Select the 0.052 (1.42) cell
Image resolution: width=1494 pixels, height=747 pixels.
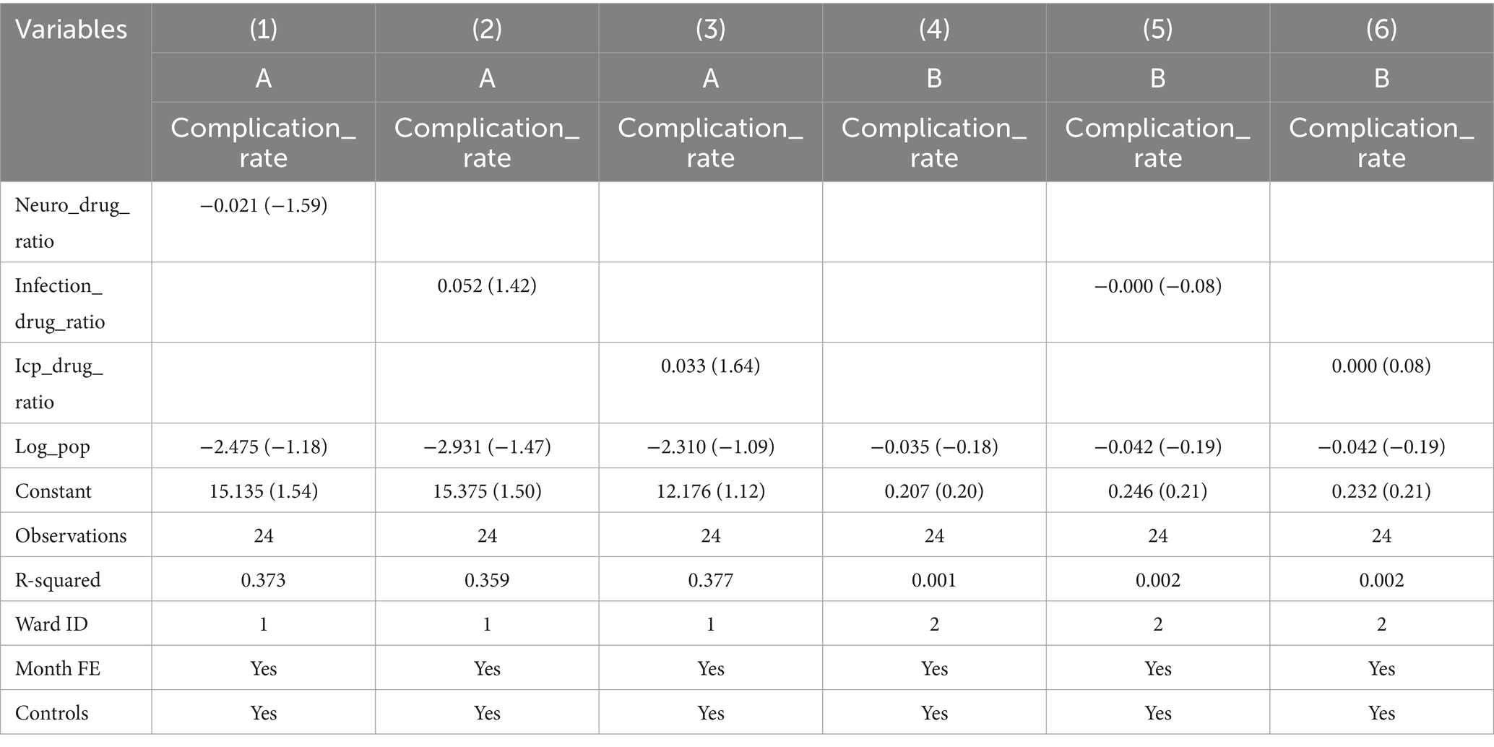[487, 286]
